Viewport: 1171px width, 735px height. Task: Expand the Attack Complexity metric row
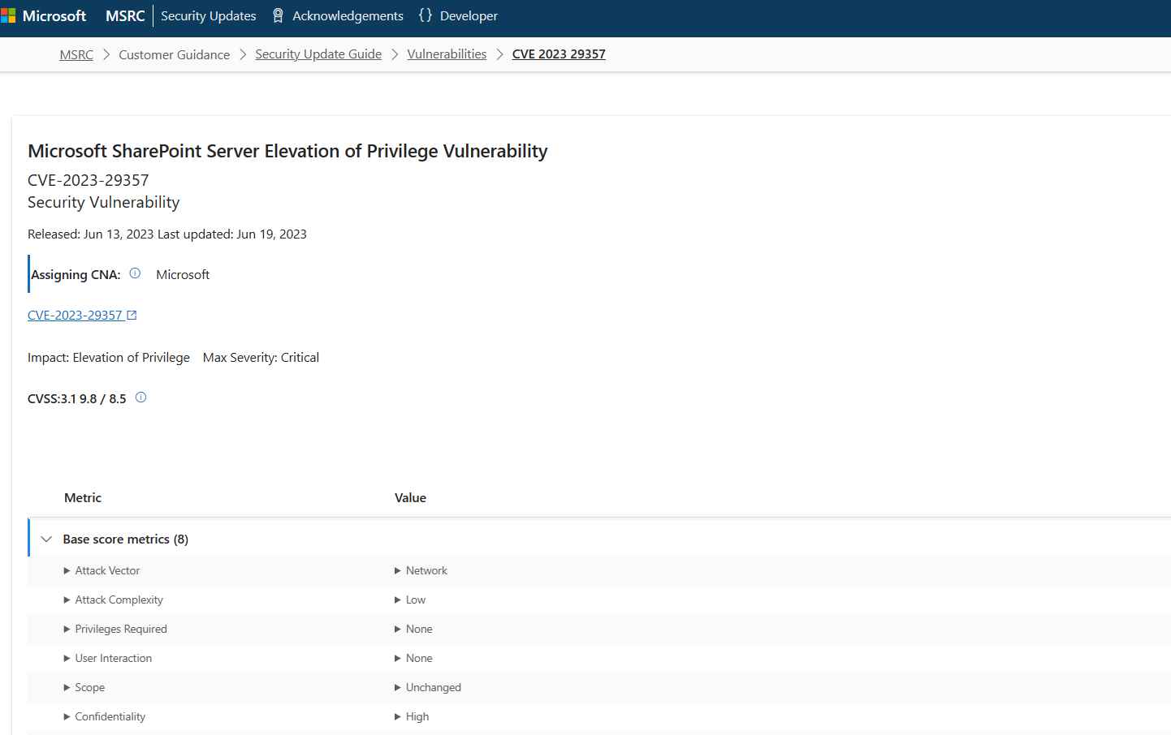point(113,600)
